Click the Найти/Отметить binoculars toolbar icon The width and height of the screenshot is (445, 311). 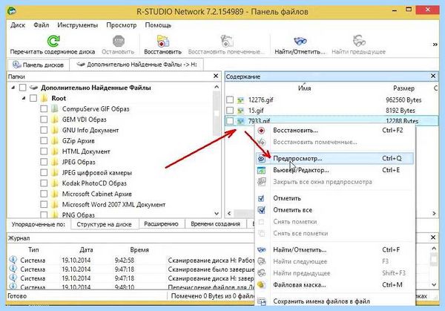point(300,41)
